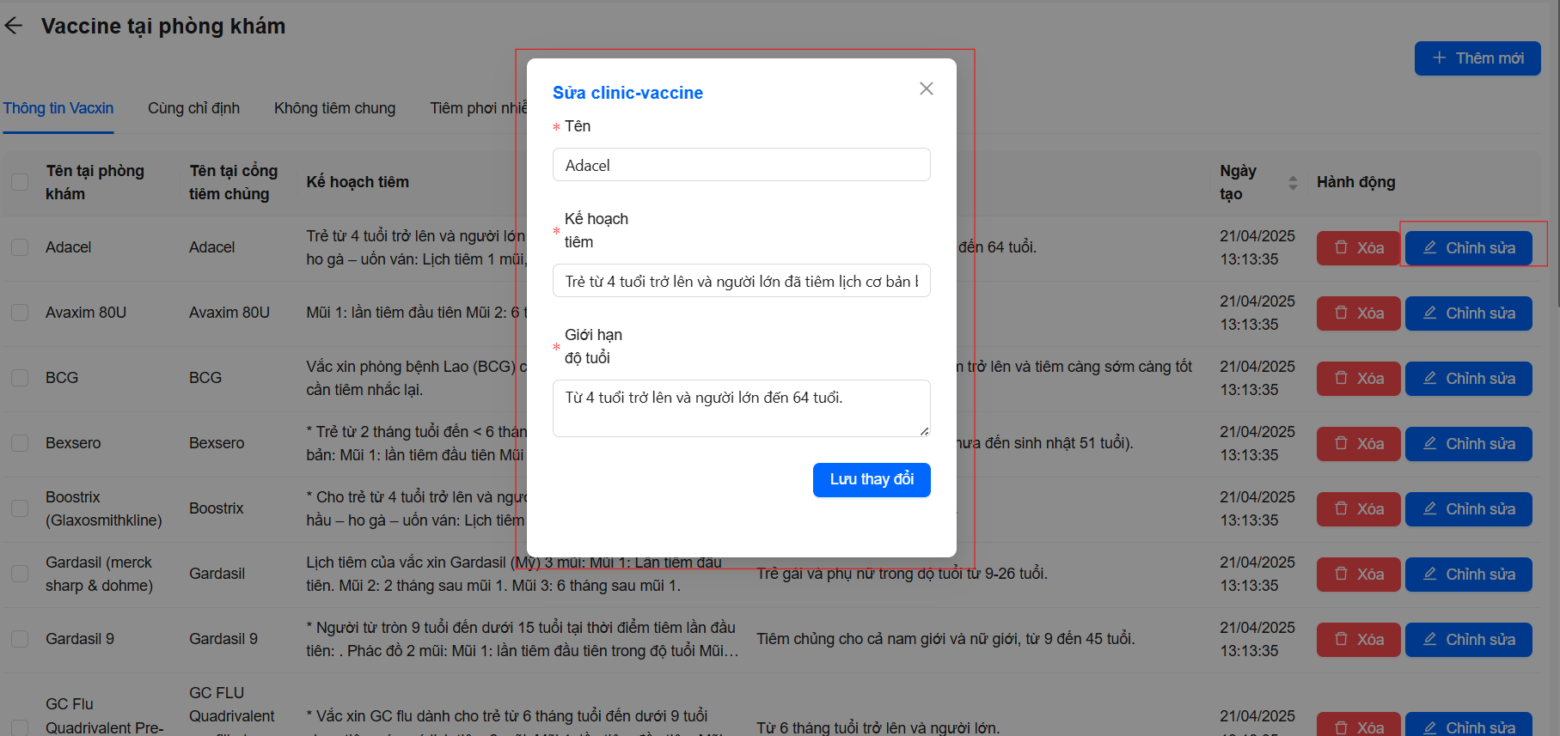1560x736 pixels.
Task: Click trash icon in Adacel's Xóa button
Action: tap(1341, 247)
